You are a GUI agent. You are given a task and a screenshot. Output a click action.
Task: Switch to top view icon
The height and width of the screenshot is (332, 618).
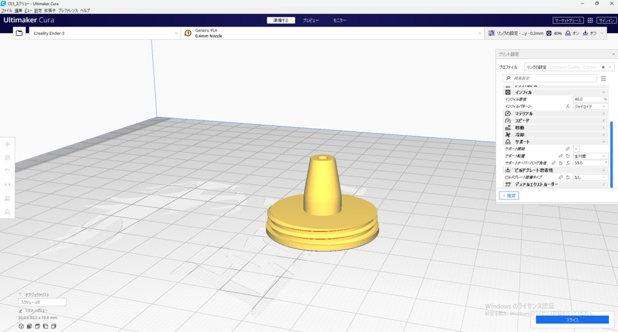(37, 326)
